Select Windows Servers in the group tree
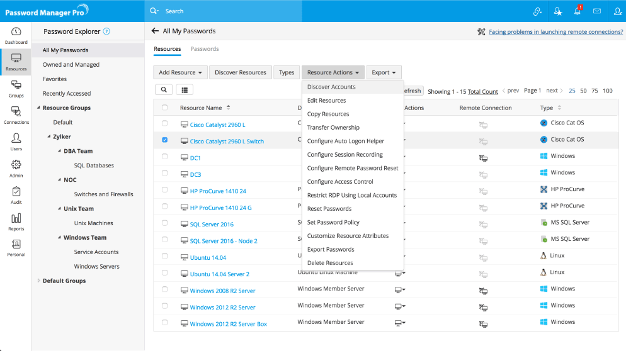This screenshot has height=351, width=626. click(97, 266)
